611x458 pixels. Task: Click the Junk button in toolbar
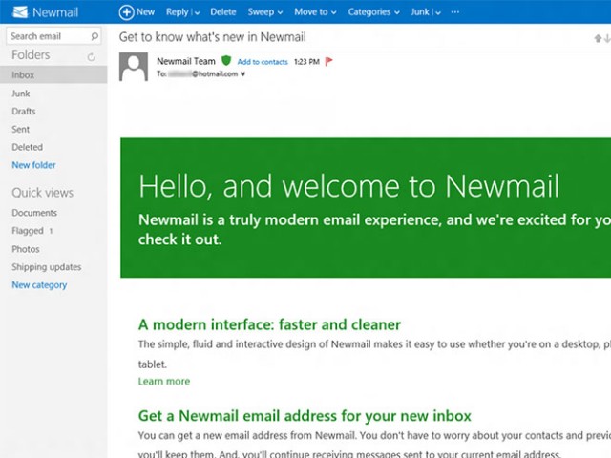tap(420, 12)
